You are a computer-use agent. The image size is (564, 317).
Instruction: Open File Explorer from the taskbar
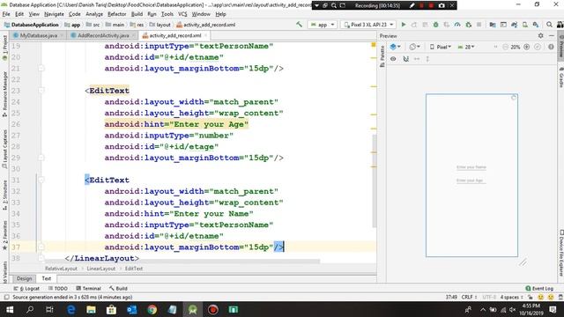(91, 309)
